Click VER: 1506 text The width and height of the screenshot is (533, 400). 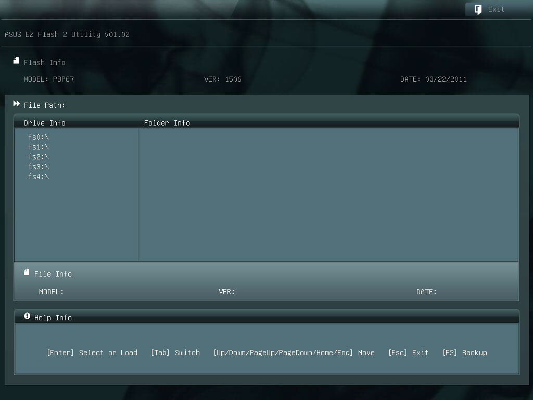[x=223, y=79]
